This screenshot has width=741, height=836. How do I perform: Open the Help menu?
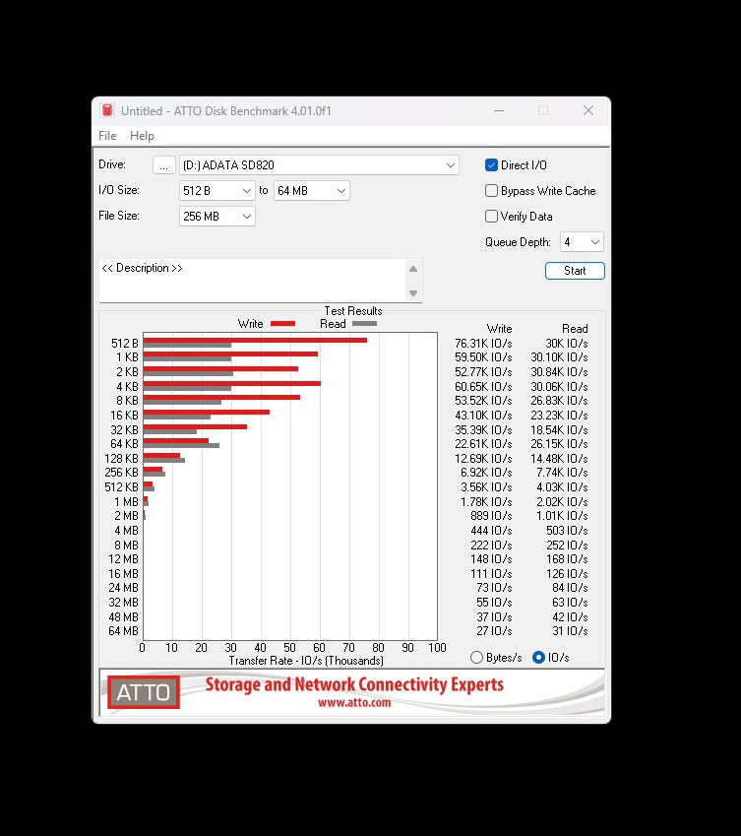pyautogui.click(x=142, y=136)
